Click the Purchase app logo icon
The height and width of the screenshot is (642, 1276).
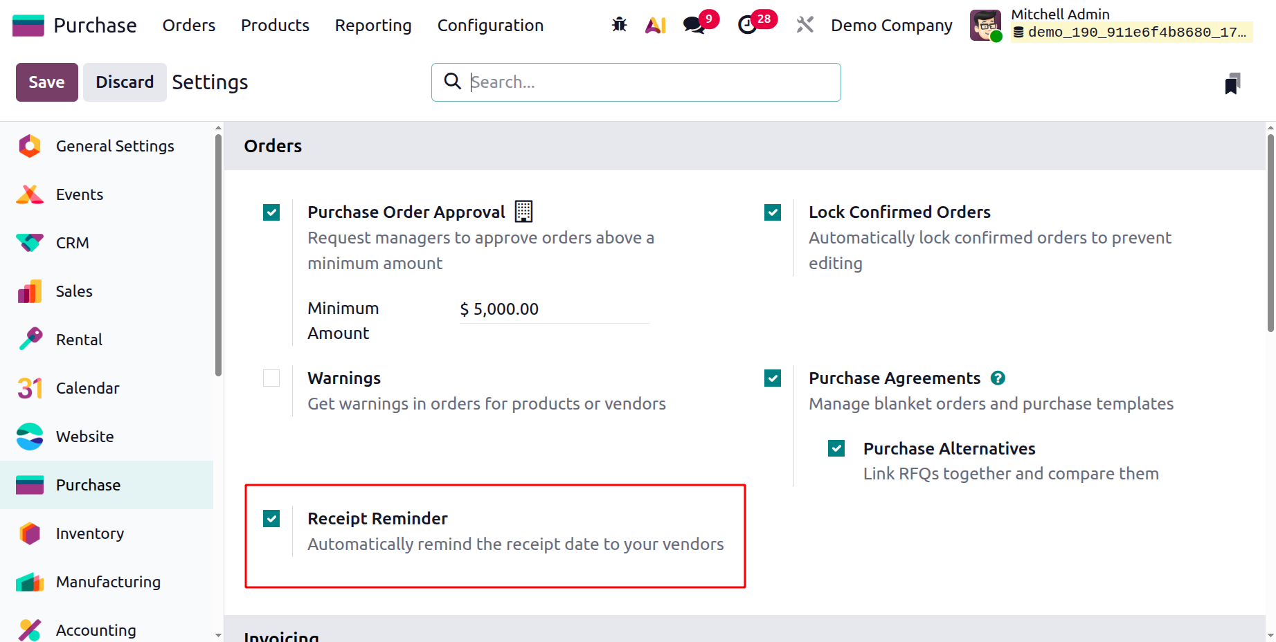(x=28, y=26)
